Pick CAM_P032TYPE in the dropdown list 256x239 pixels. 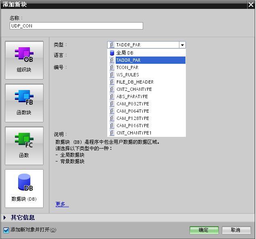pyautogui.click(x=146, y=104)
